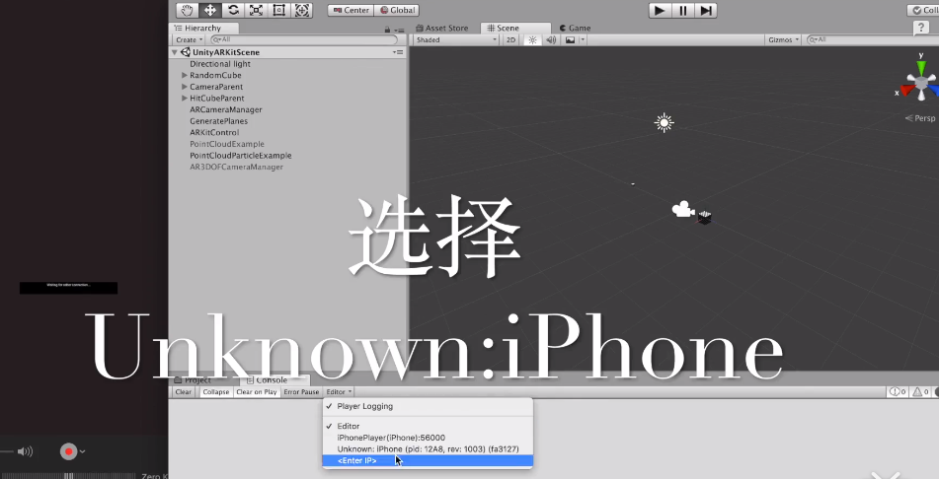Click the scene orientation gizmo cube

921,81
